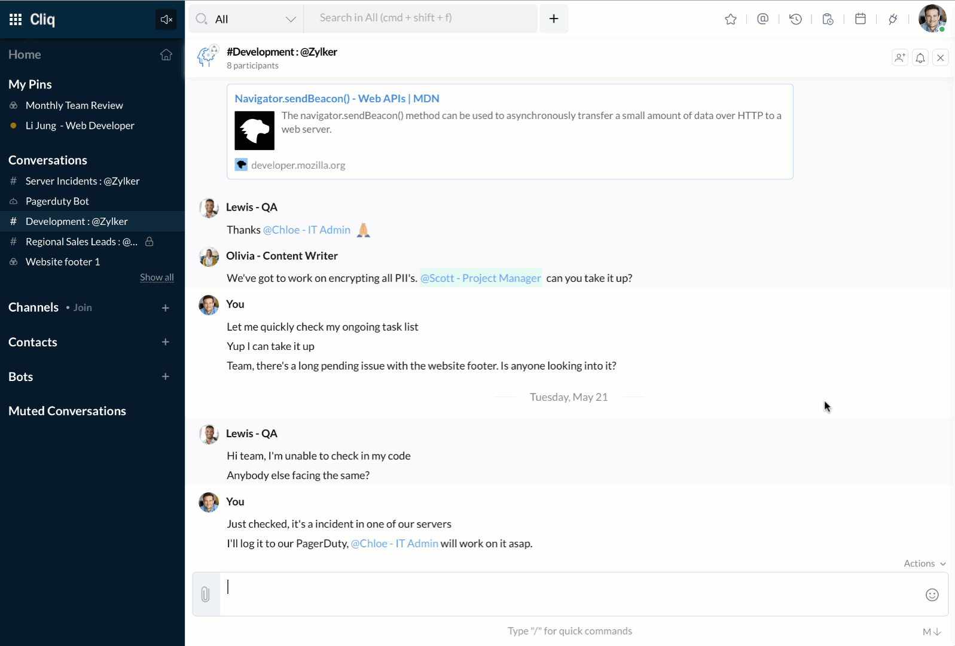Viewport: 955px width, 646px height.
Task: Open Muted Conversations section
Action: click(67, 411)
